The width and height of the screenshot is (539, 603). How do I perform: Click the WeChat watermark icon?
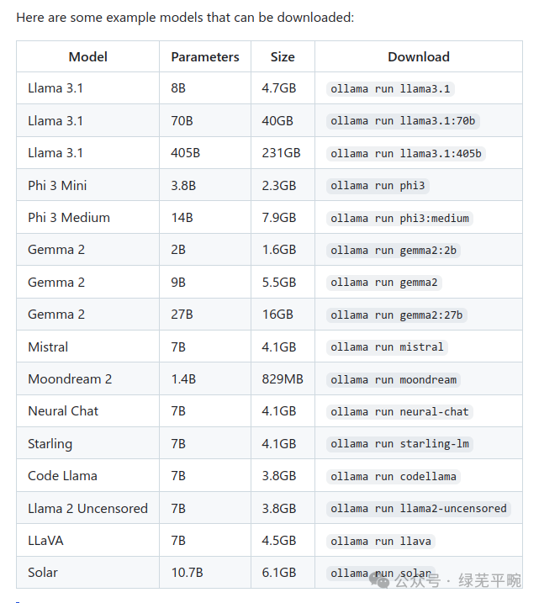click(x=379, y=580)
